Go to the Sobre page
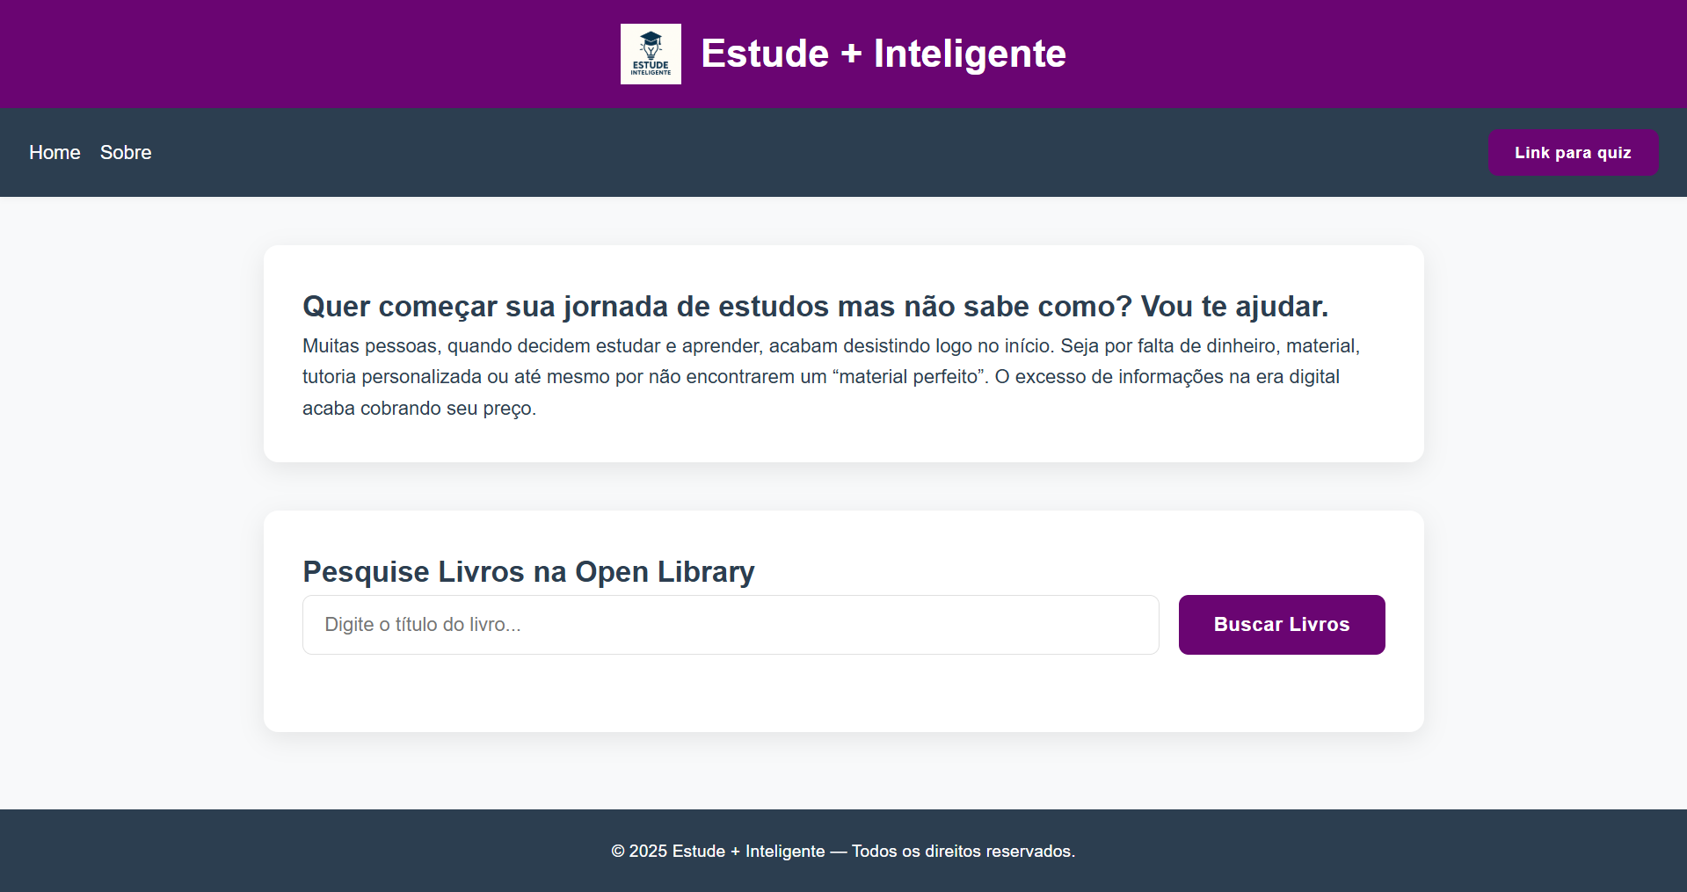 click(126, 153)
